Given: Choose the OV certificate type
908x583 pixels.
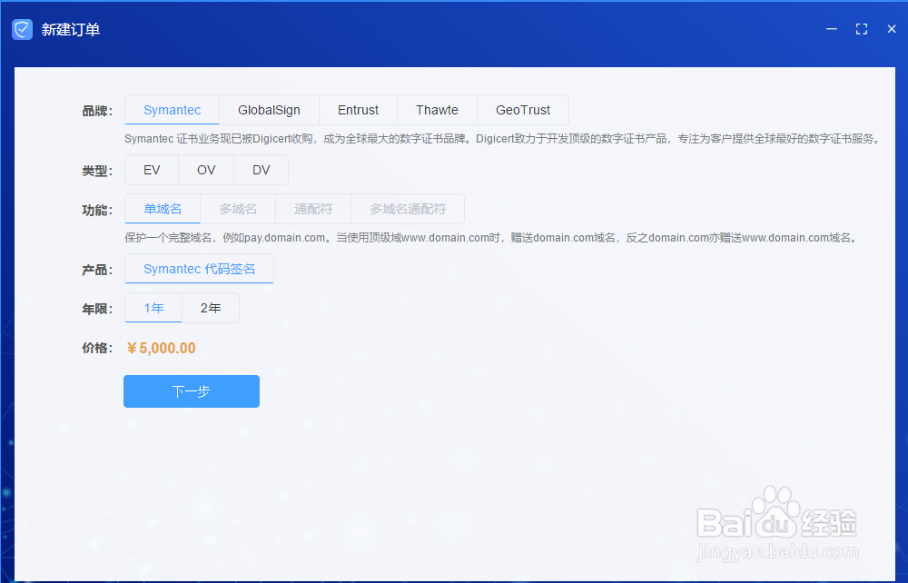Looking at the screenshot, I should tap(206, 170).
